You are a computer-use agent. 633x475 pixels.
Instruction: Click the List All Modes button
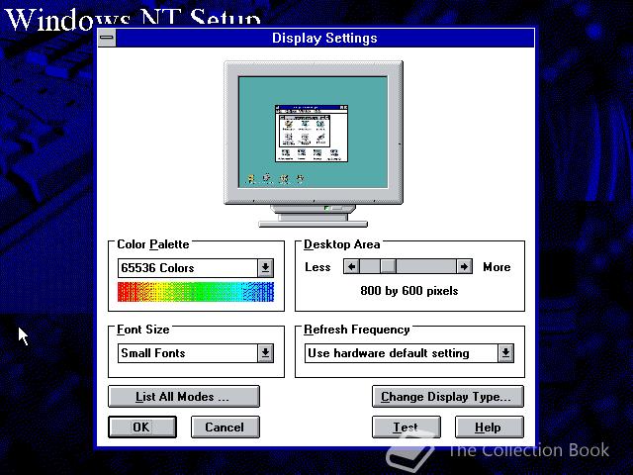[184, 396]
